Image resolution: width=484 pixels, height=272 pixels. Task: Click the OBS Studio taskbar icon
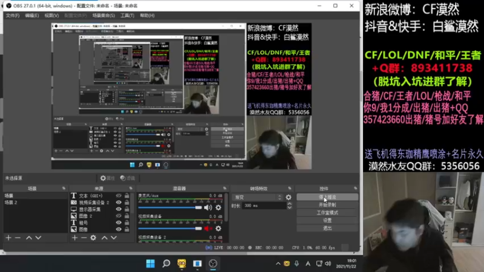click(213, 264)
